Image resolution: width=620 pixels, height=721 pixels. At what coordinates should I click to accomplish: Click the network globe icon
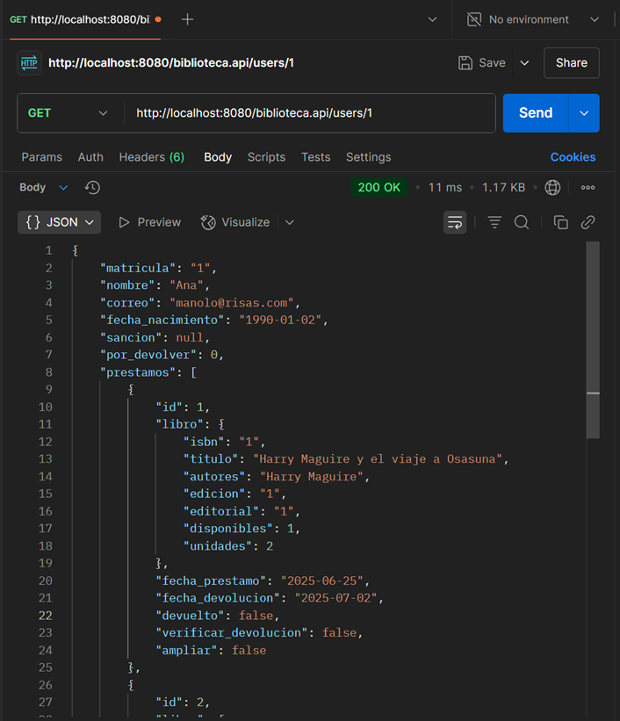tap(552, 187)
